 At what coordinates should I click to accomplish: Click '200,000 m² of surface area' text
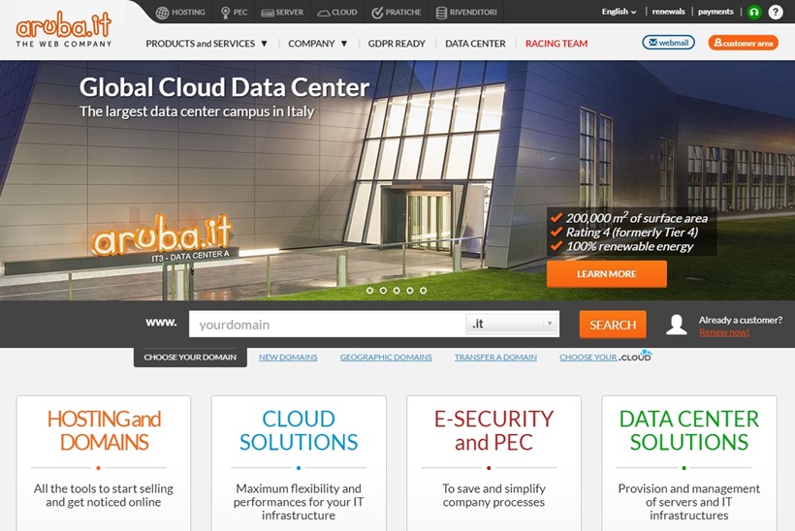pyautogui.click(x=636, y=218)
